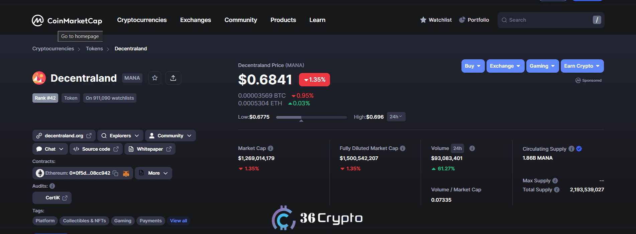Expand the Community links dropdown
The width and height of the screenshot is (636, 234).
(x=171, y=136)
